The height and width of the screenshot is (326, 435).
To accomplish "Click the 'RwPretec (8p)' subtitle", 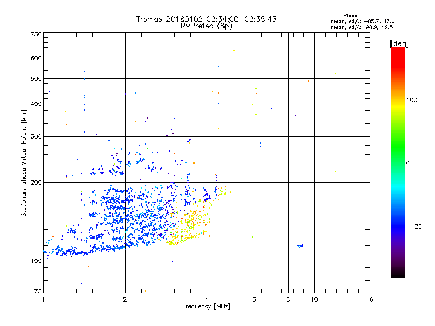I will point(206,26).
